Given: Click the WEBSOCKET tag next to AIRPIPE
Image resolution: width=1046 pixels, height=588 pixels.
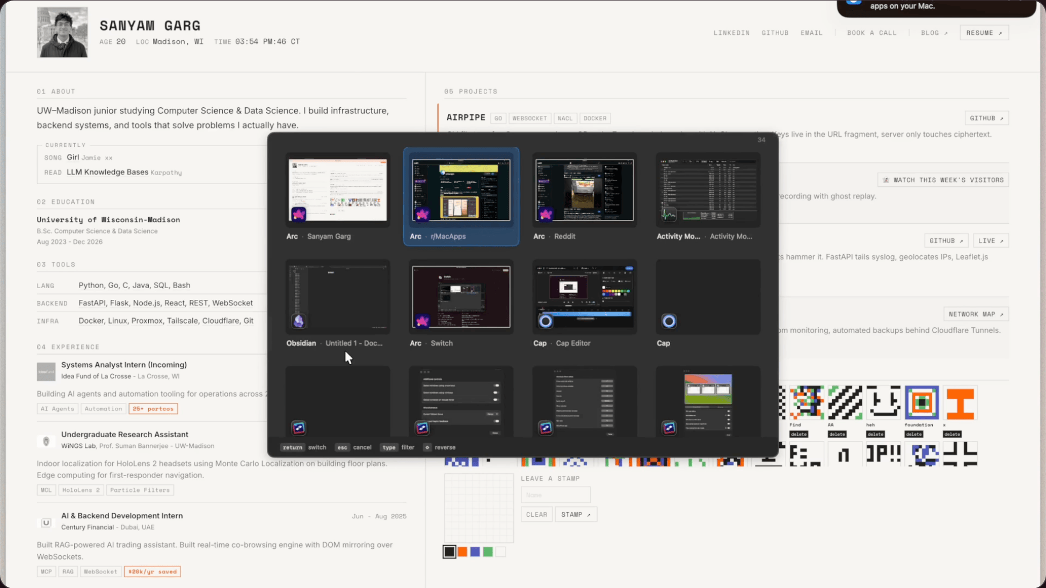Looking at the screenshot, I should [x=529, y=118].
